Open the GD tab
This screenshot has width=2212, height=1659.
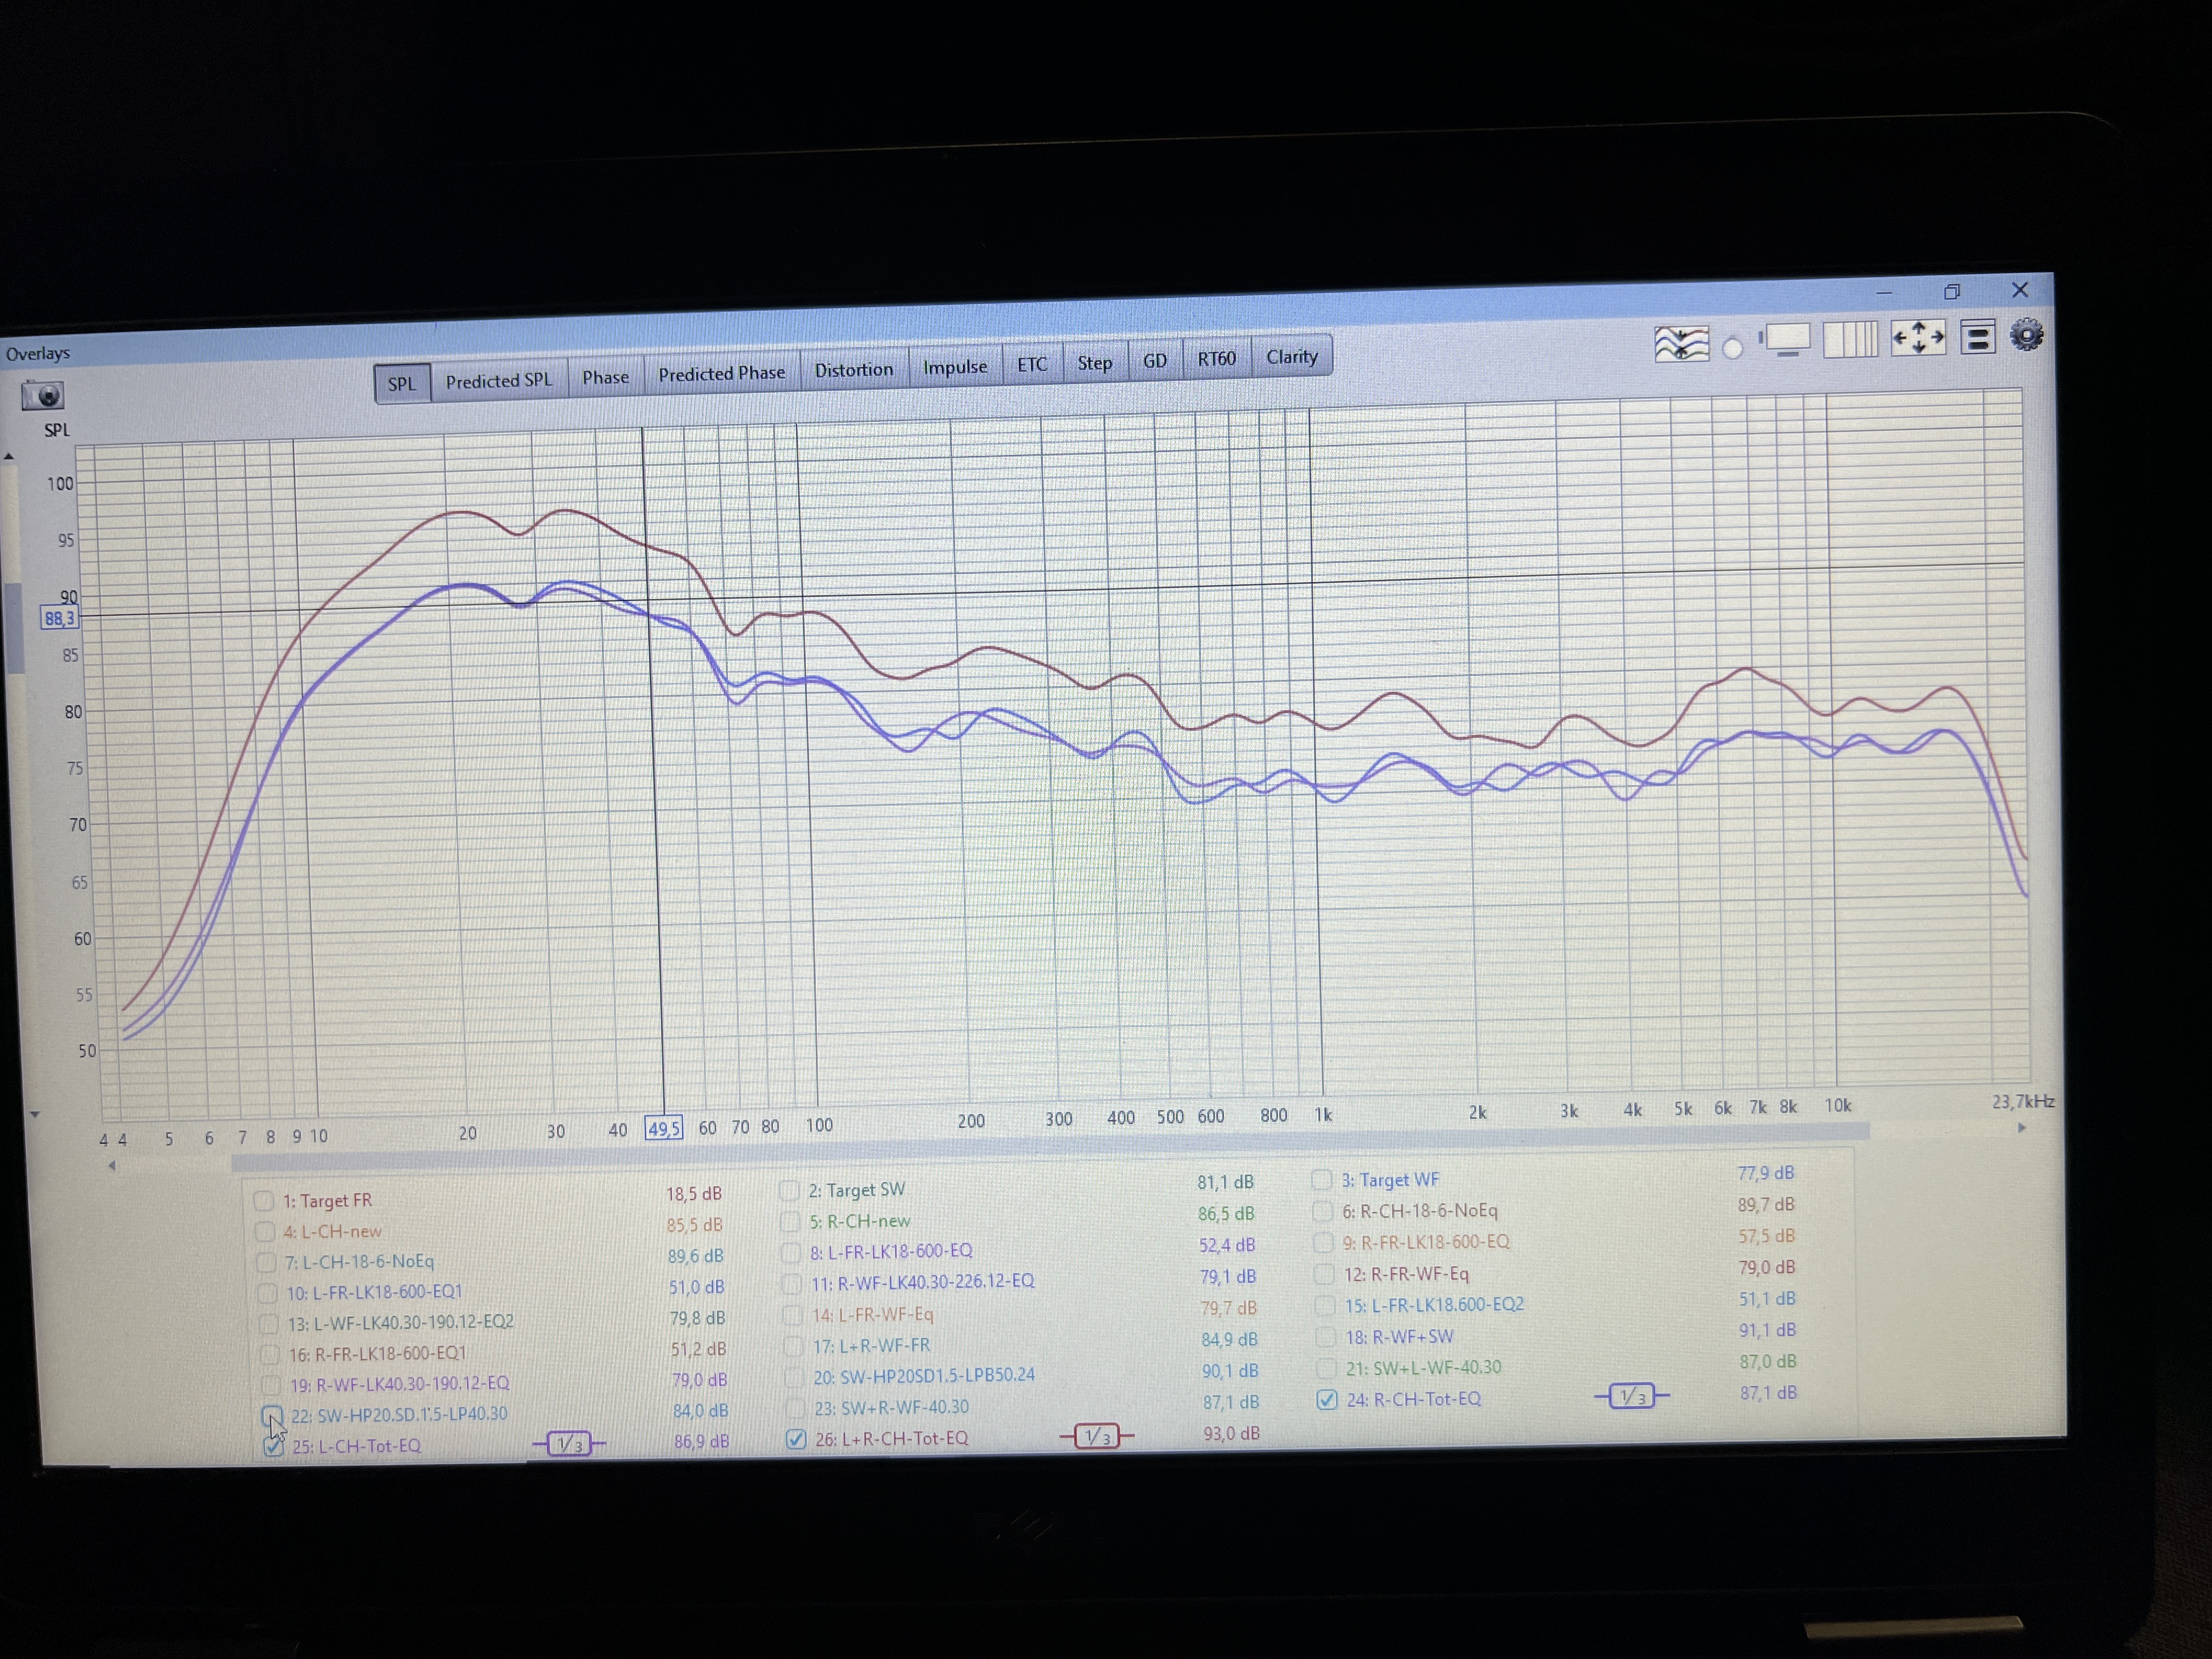[1155, 360]
